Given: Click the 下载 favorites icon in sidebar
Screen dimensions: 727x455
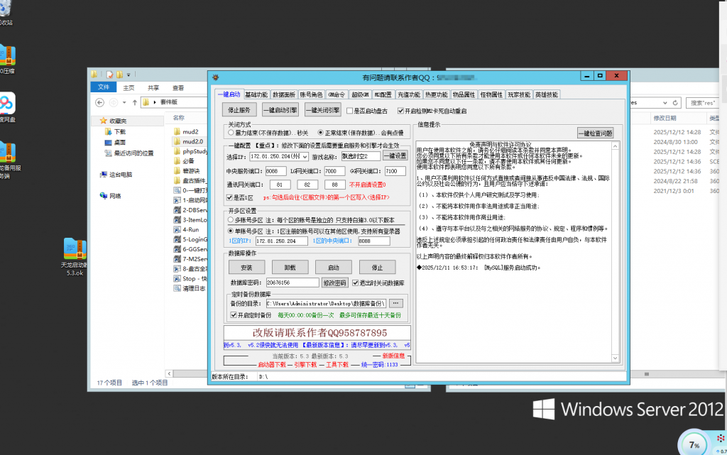Looking at the screenshot, I should (107, 132).
